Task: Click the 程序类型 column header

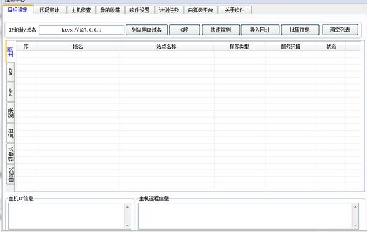Action: click(239, 47)
